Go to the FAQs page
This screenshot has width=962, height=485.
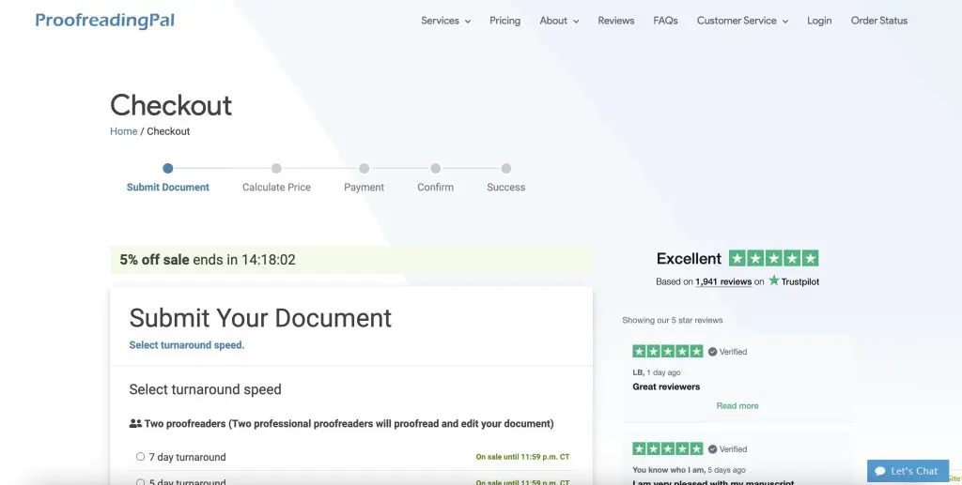pyautogui.click(x=665, y=21)
